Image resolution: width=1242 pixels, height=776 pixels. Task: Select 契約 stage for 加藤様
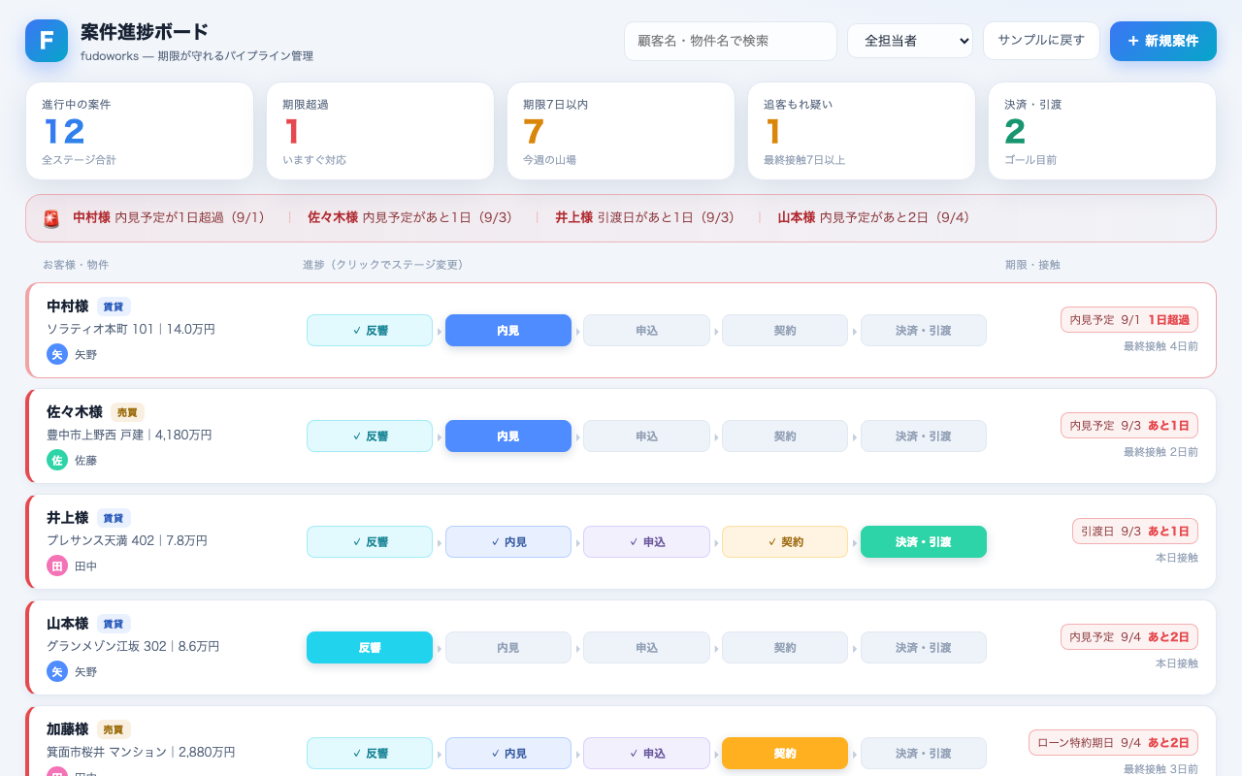tap(785, 754)
